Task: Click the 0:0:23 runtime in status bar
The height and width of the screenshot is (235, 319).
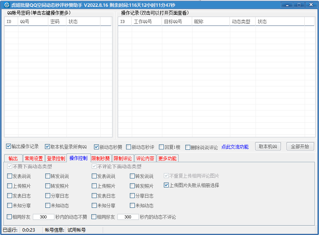Action: pyautogui.click(x=28, y=230)
